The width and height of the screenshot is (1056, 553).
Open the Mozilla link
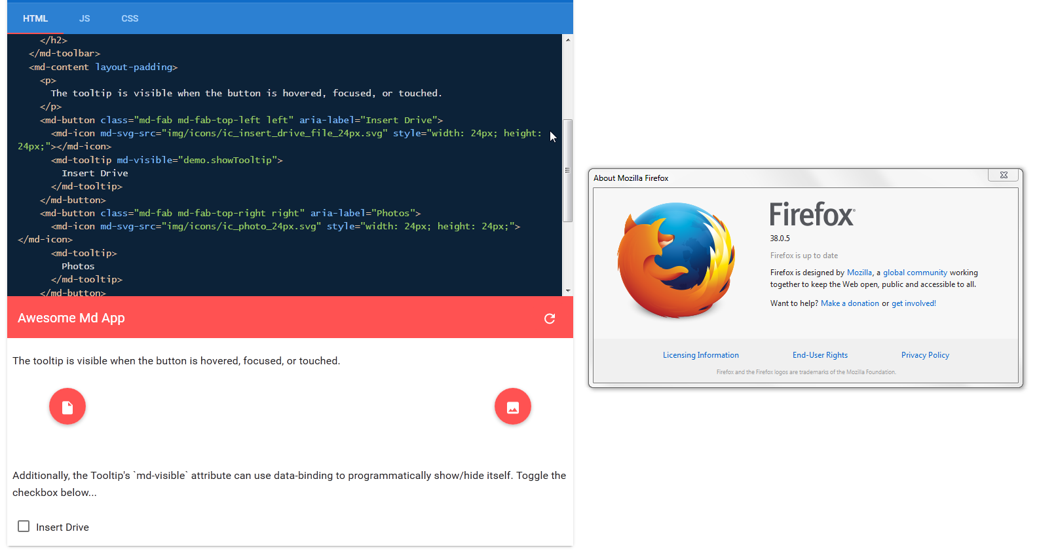pos(859,273)
